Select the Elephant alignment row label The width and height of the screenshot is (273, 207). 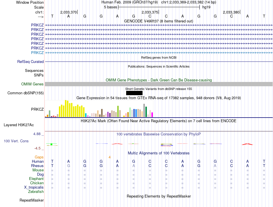(36, 179)
